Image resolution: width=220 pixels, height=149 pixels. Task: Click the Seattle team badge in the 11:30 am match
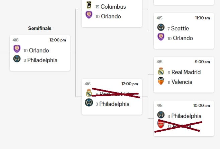pos(161,27)
